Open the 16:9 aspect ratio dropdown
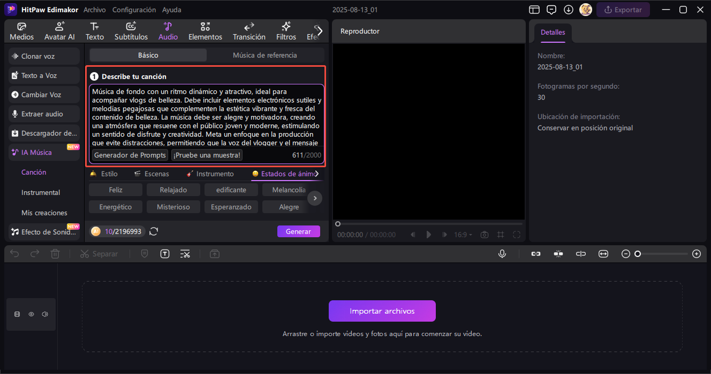 coord(464,235)
